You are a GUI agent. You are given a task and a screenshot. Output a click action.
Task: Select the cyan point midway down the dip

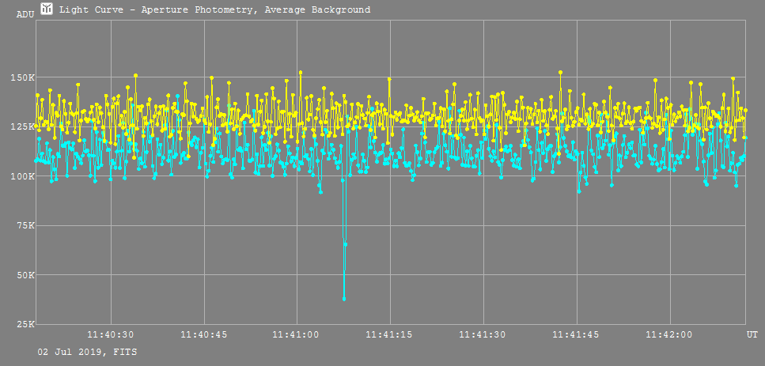point(346,244)
